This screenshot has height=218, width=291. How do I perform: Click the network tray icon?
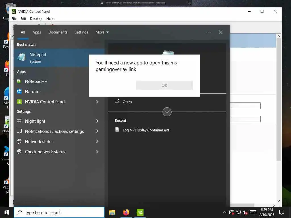238,212
